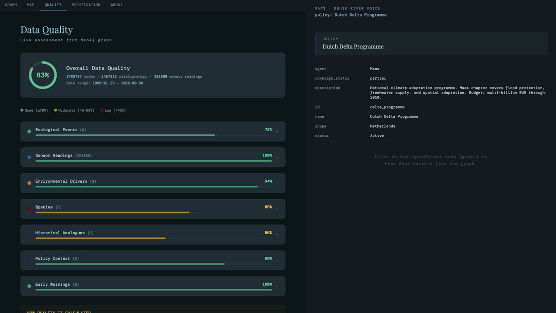This screenshot has height=313, width=556.
Task: Click the scope value Netherlands
Action: 383,126
